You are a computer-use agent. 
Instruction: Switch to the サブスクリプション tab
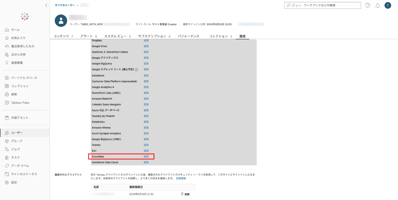(154, 36)
